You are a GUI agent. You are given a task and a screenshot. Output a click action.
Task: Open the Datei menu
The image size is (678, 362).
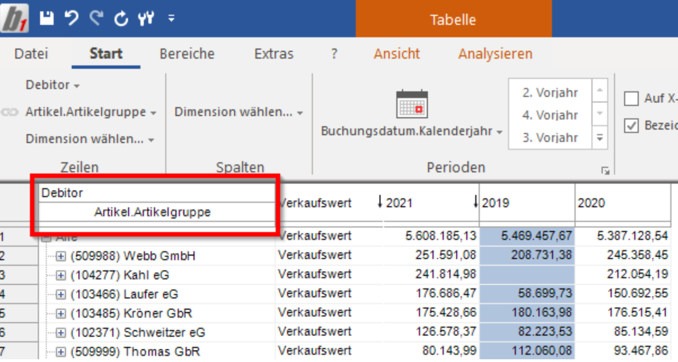(31, 54)
